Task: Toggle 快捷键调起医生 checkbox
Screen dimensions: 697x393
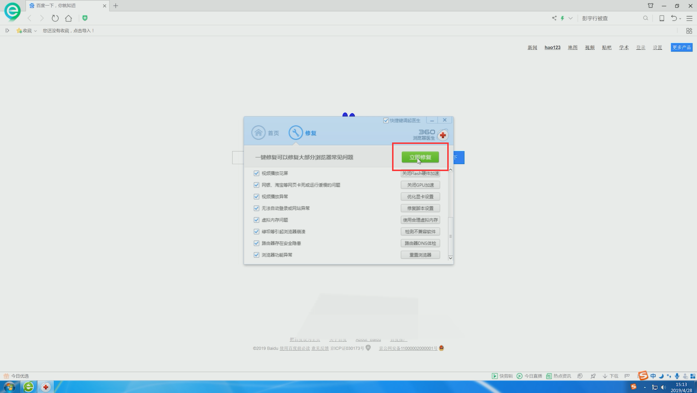Action: click(x=386, y=120)
